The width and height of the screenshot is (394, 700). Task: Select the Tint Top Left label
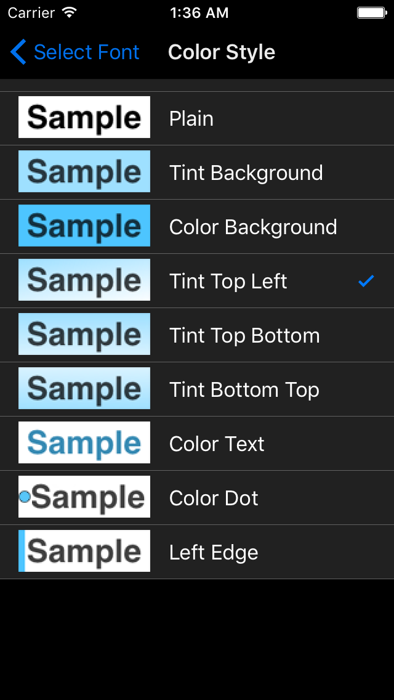coord(228,282)
